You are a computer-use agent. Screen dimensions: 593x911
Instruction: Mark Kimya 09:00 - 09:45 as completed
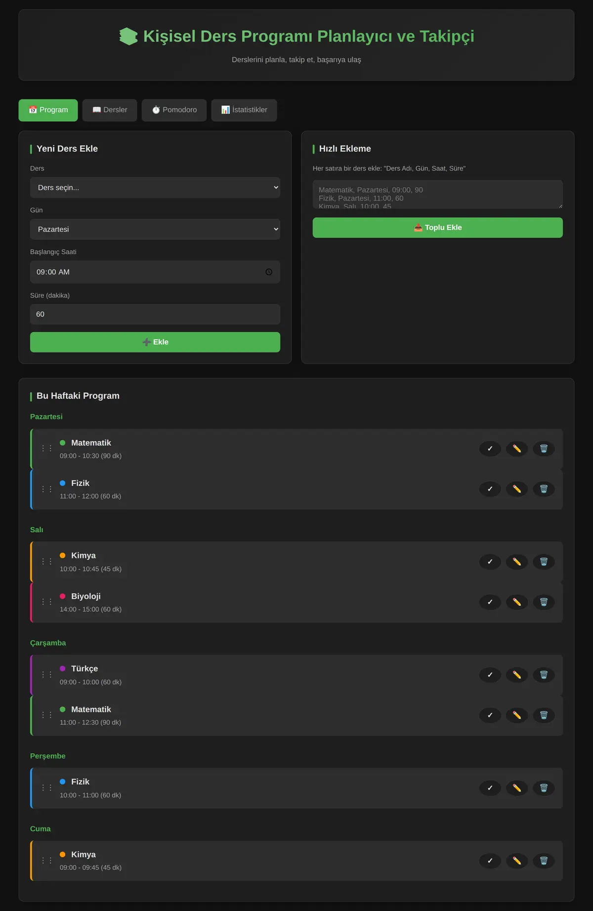490,861
